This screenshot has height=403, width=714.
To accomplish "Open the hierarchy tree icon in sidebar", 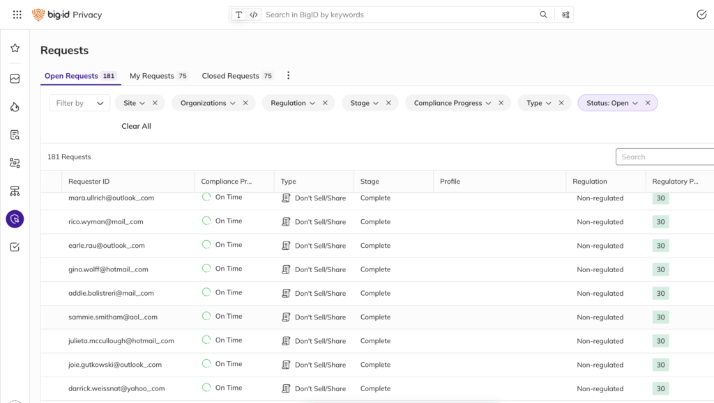I will 15,191.
